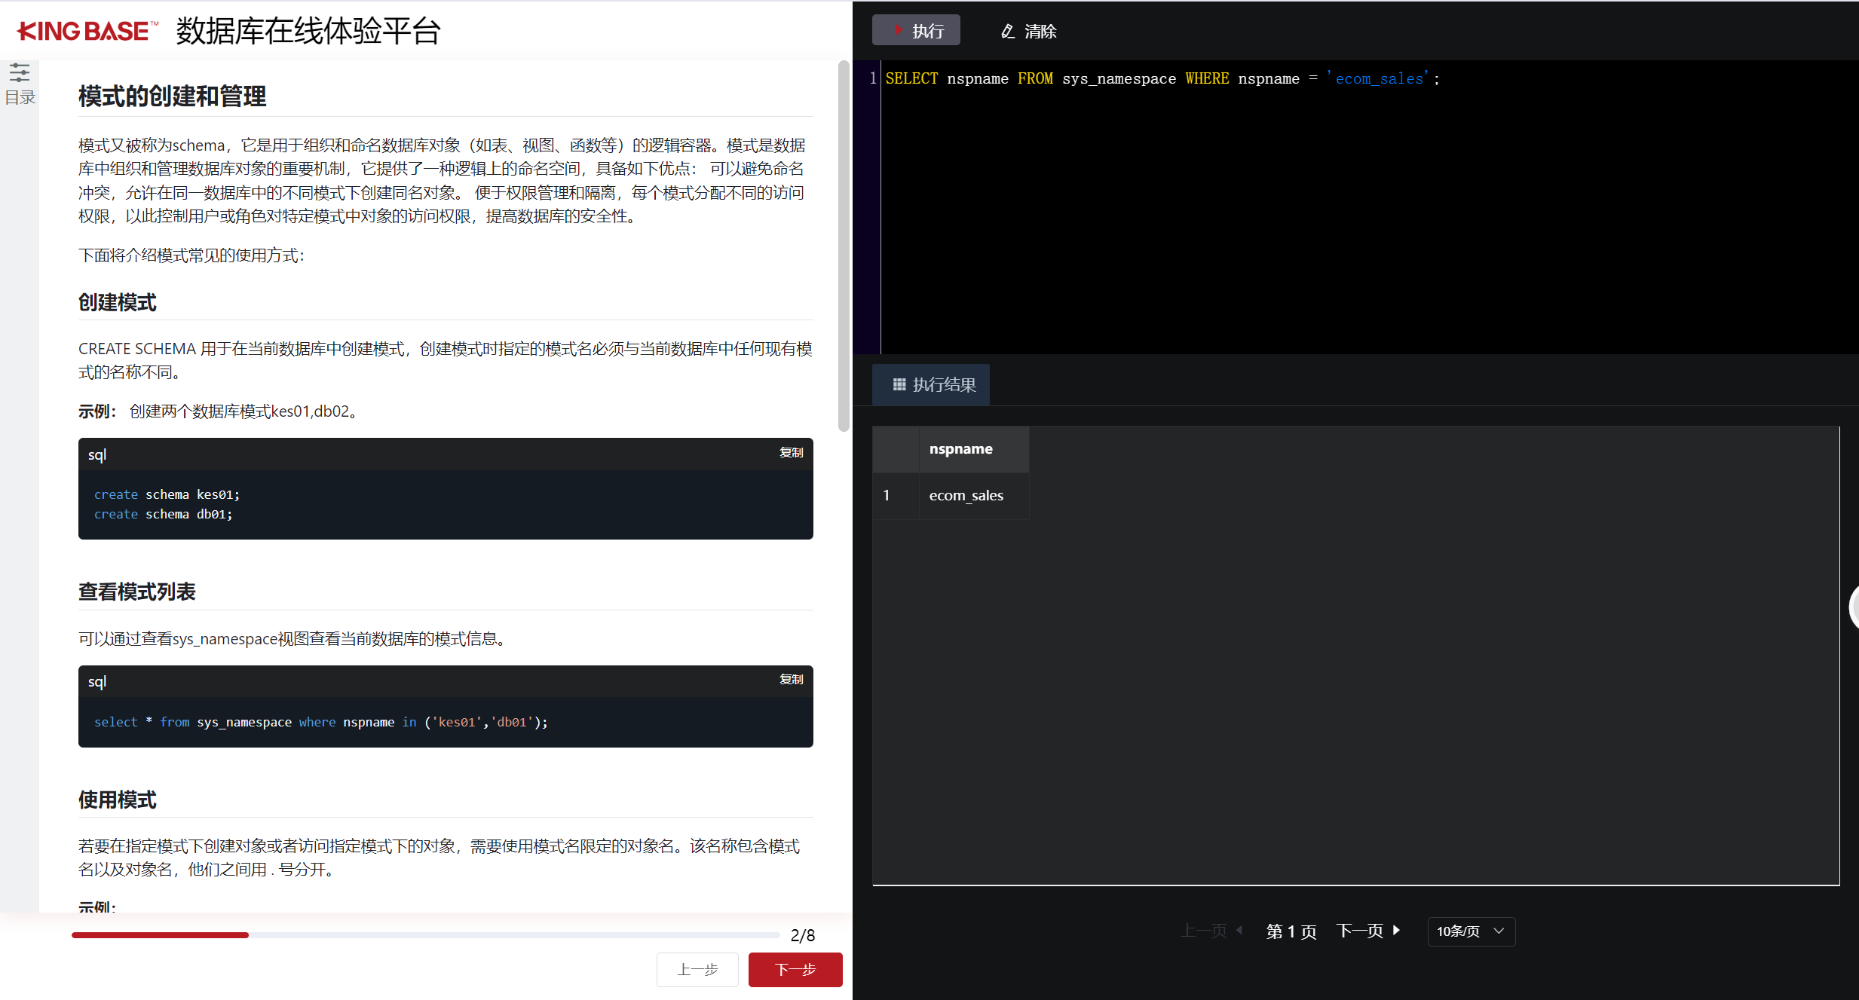Viewport: 1859px width, 1000px height.
Task: Click the 使用模式 section heading
Action: 118,800
